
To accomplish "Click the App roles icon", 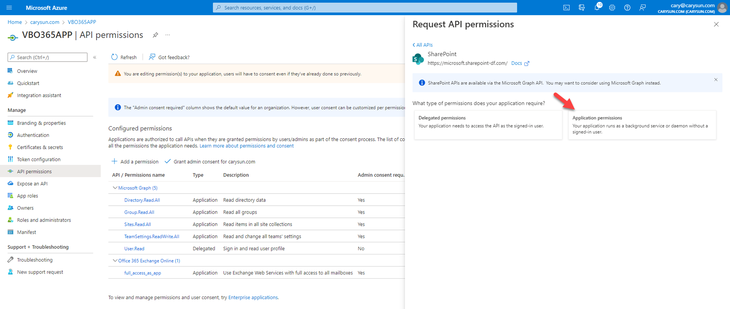I will pos(10,196).
